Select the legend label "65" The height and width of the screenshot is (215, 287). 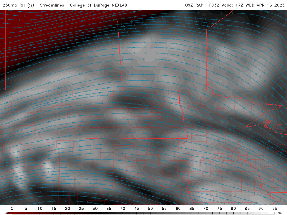(192, 209)
